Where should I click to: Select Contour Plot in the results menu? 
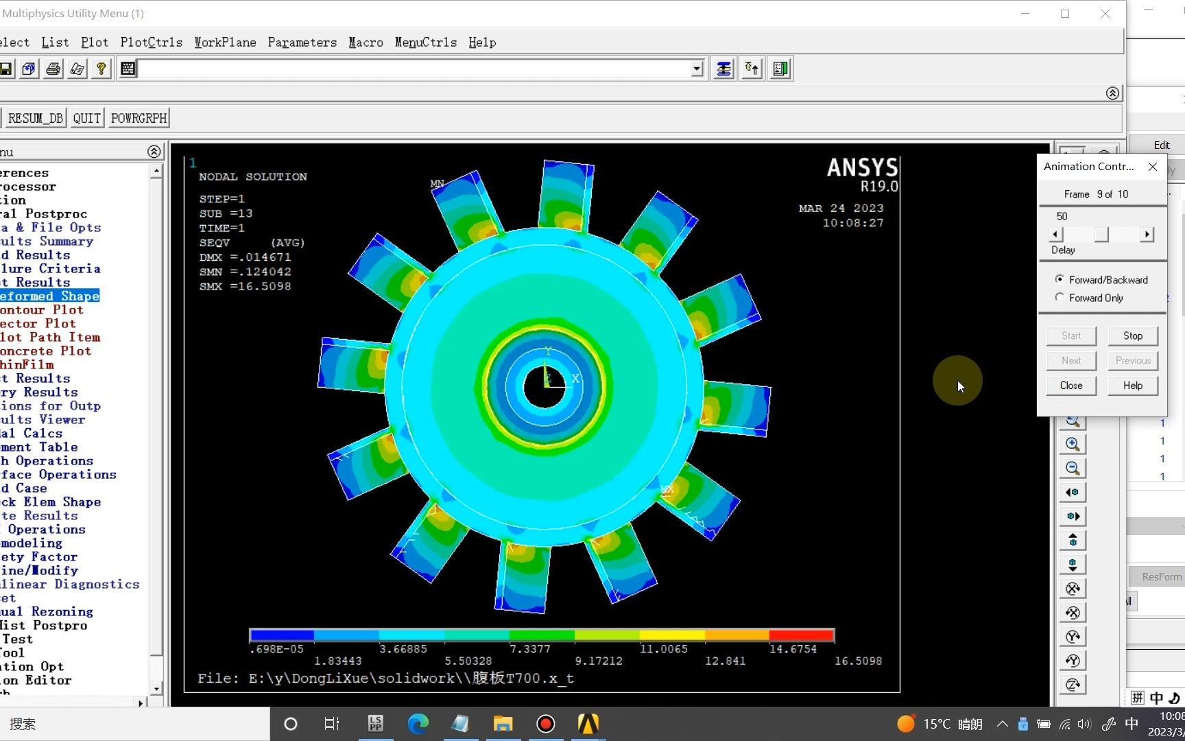(41, 309)
